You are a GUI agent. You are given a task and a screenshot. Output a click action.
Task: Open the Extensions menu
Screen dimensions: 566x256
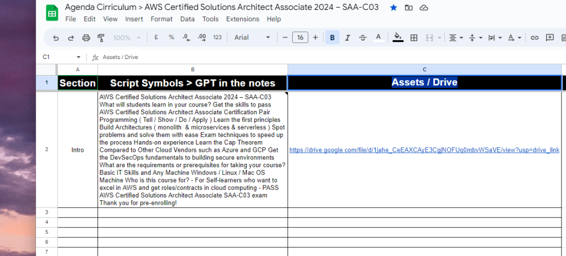tap(242, 19)
